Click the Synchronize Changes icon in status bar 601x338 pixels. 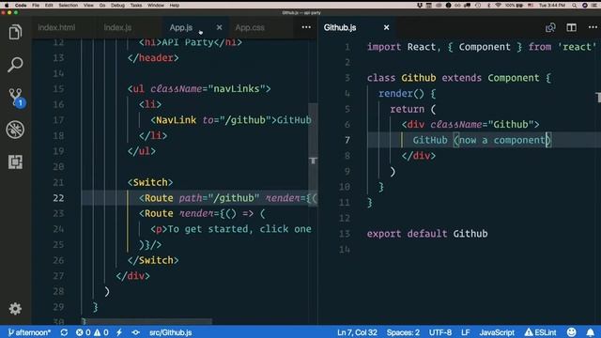click(64, 332)
